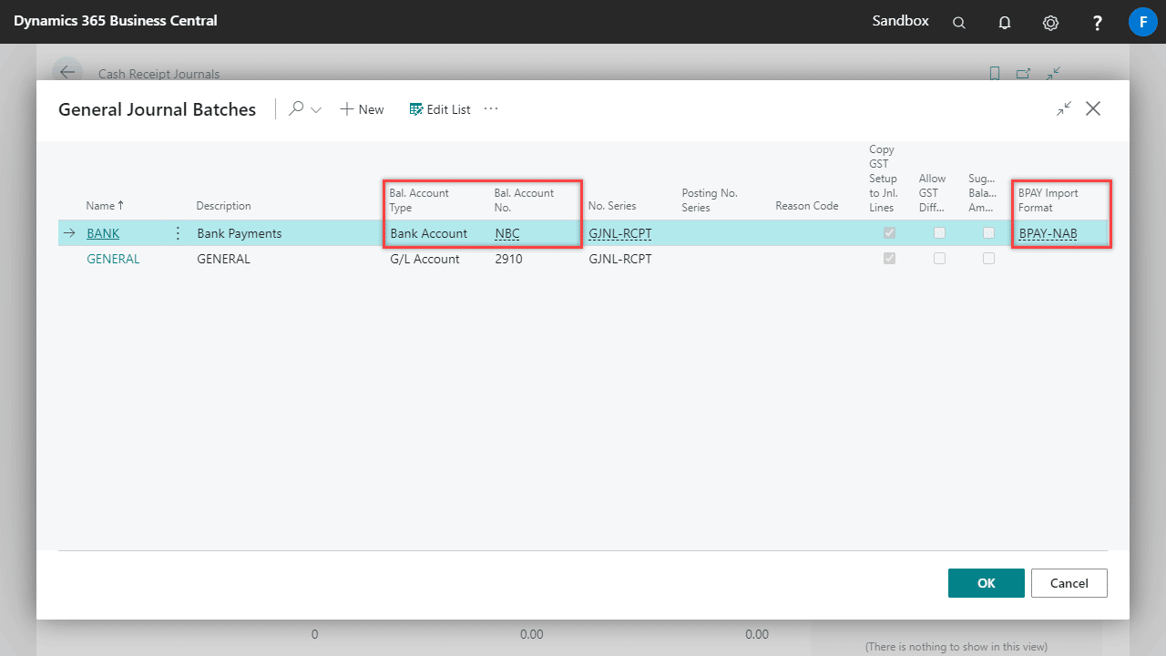The width and height of the screenshot is (1166, 656).
Task: Toggle Allow GST Difference checkbox for BANK
Action: [939, 233]
